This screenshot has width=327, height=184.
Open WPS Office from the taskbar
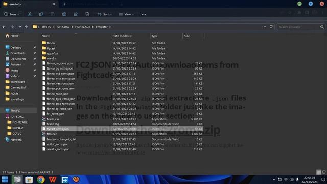[53, 179]
